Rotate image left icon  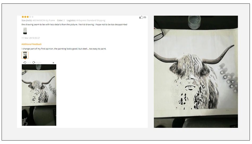click(x=25, y=63)
